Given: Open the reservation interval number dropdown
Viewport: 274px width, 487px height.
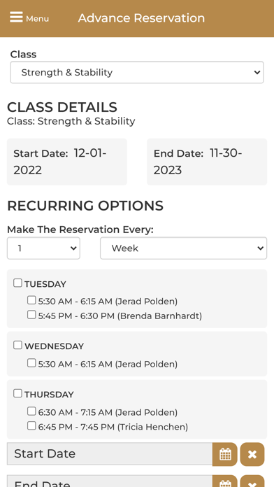Looking at the screenshot, I should coord(43,248).
